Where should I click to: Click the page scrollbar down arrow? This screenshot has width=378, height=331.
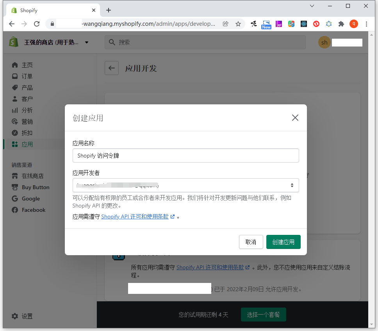click(371, 324)
